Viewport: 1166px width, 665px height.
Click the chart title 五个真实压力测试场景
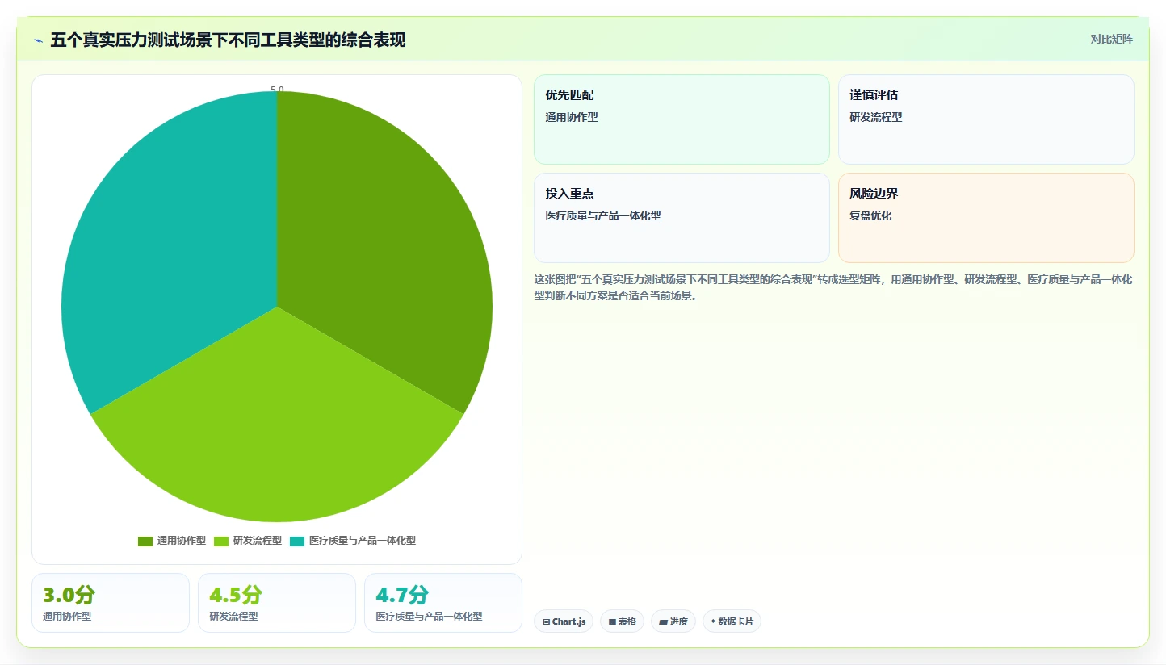tap(228, 40)
